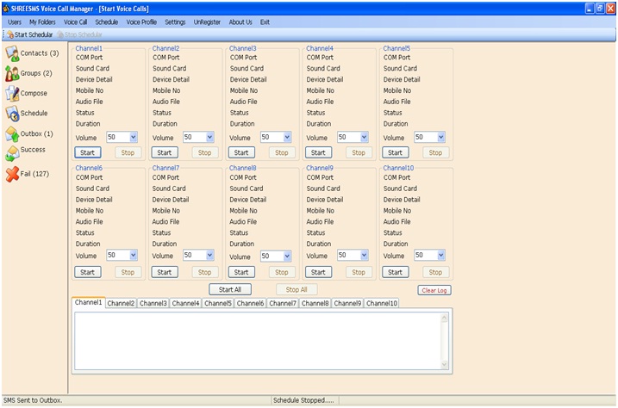Click Start button for Channel6

[88, 272]
